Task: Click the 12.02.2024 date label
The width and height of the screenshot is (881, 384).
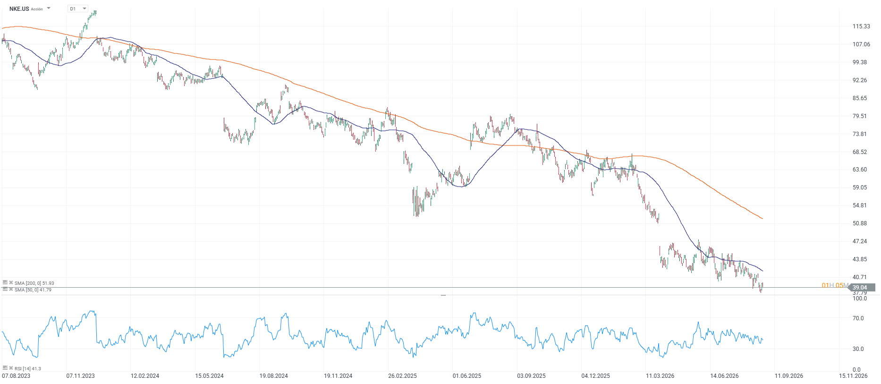Action: 145,376
